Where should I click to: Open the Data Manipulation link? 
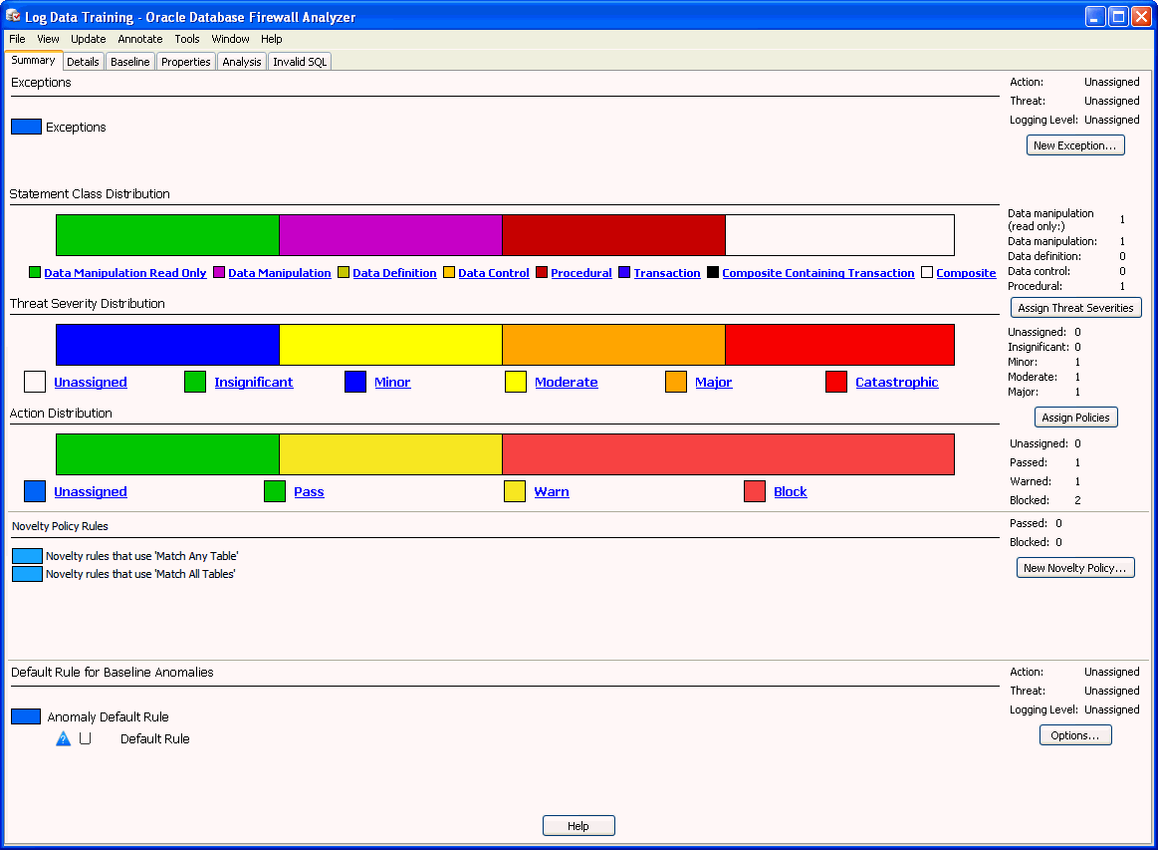(279, 273)
